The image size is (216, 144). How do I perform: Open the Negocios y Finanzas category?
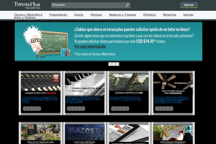pos(122,15)
